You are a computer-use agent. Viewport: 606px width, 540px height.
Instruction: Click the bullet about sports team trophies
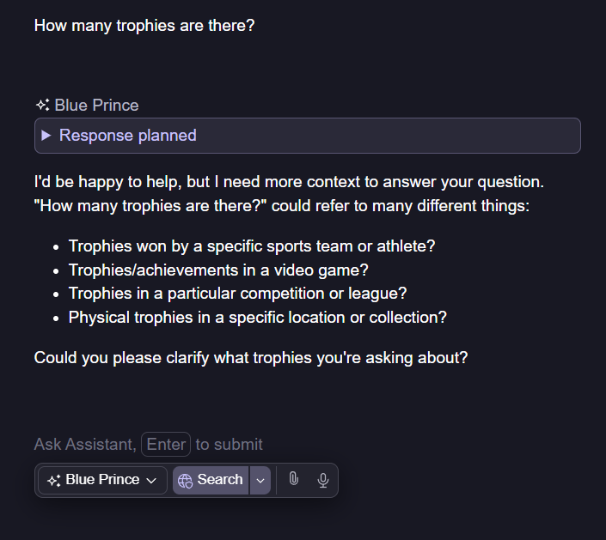point(252,246)
